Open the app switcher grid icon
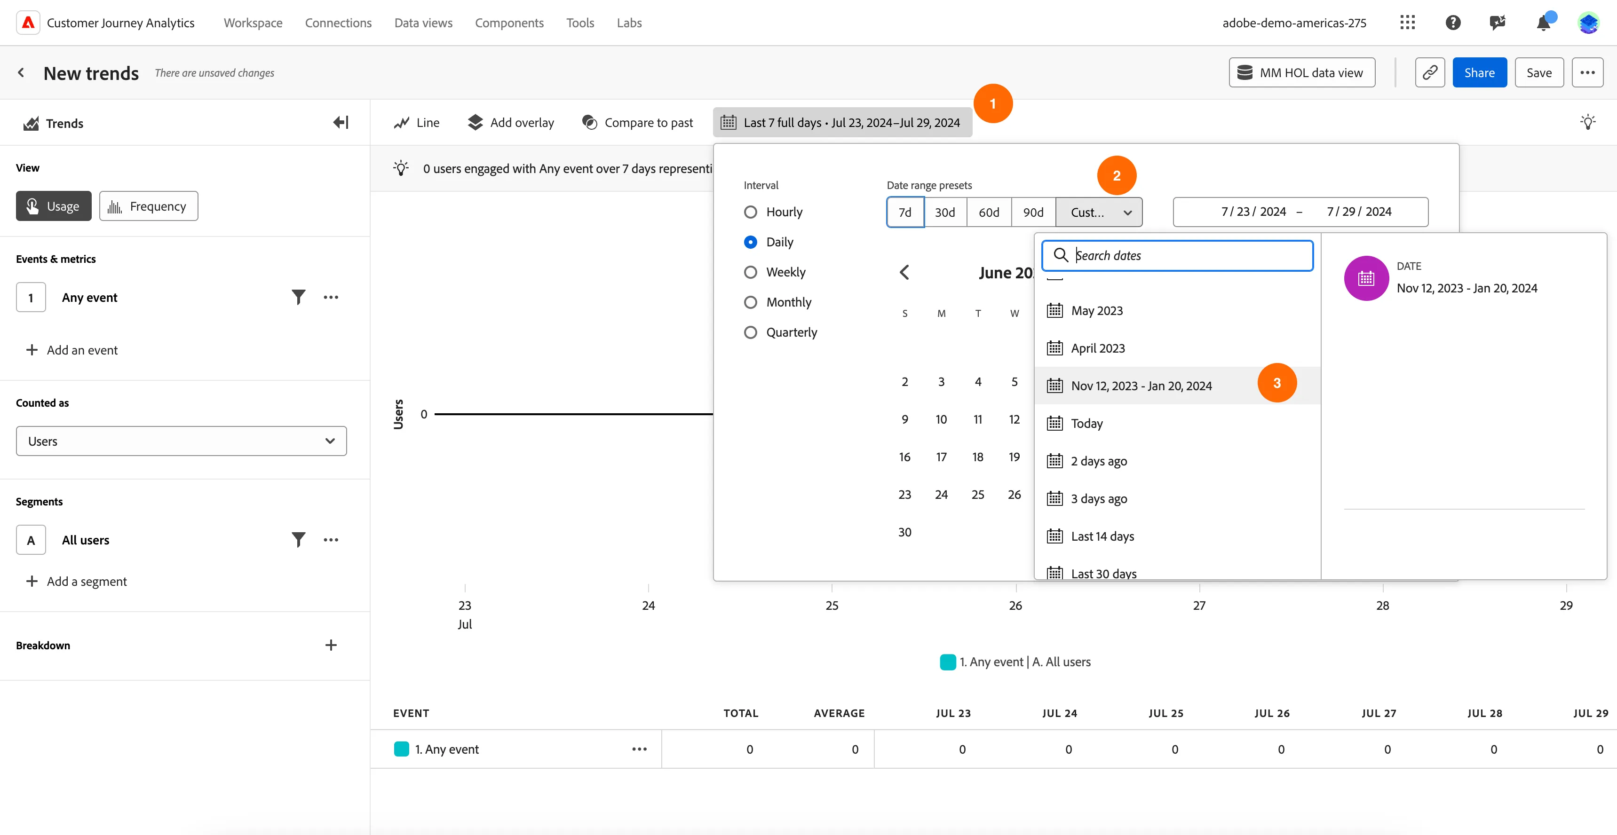 pos(1407,23)
